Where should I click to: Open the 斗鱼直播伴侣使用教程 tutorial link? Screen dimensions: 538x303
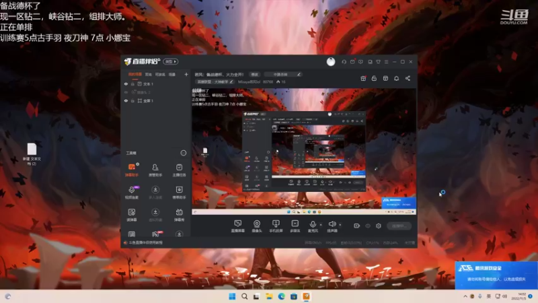145,242
